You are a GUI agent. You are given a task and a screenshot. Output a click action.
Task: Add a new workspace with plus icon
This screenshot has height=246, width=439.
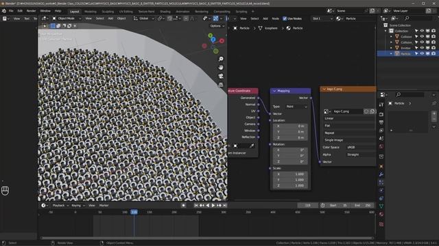coord(253,12)
